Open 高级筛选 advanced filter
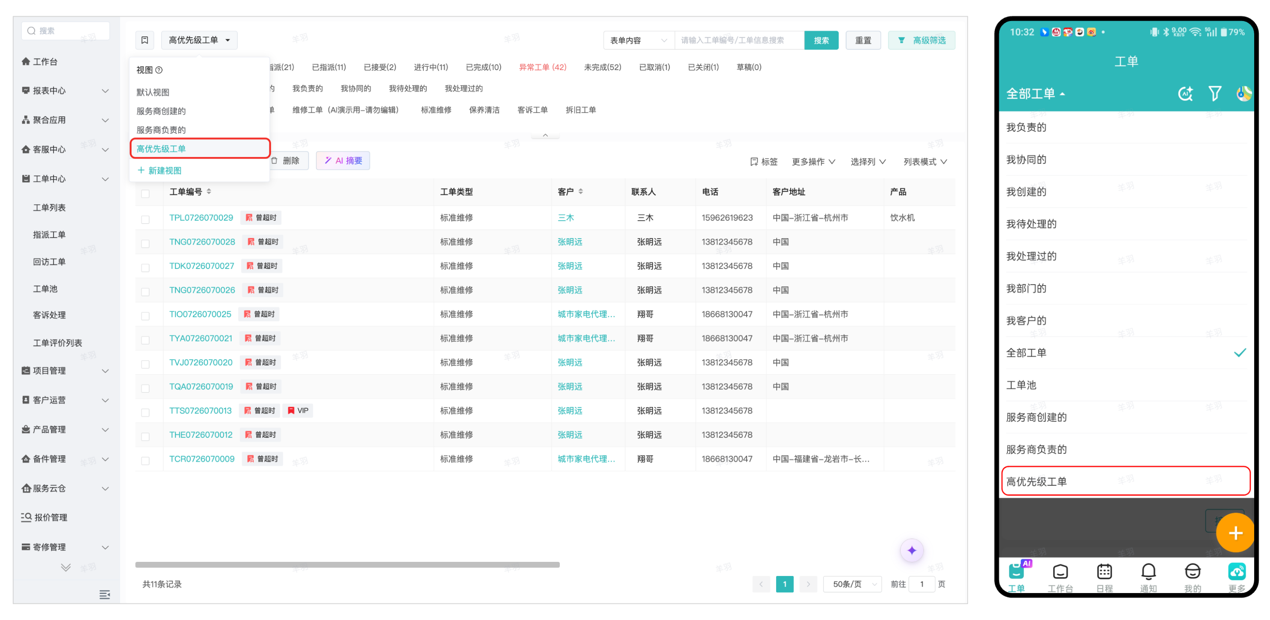This screenshot has height=620, width=1270. 921,41
